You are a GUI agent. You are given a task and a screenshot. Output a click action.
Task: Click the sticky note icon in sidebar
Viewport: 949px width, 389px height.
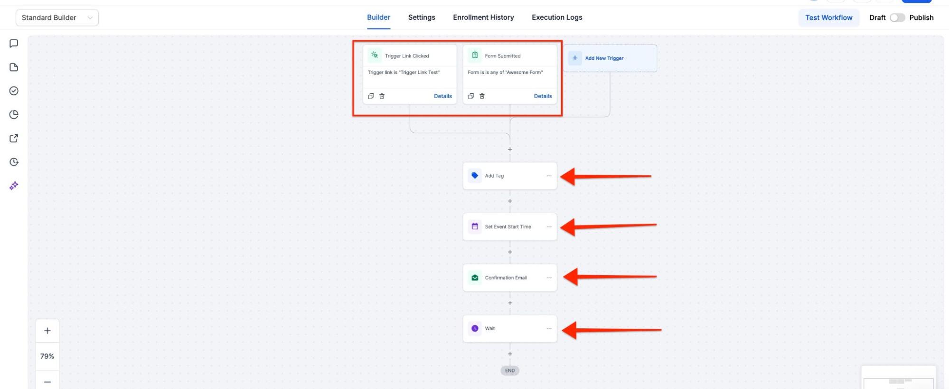[14, 67]
